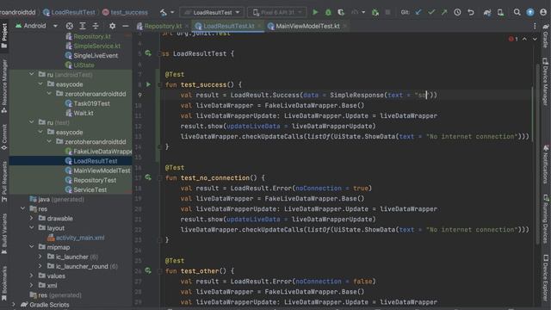The image size is (551, 310).
Task: Collapse the ru (test) folder
Action: point(32,122)
